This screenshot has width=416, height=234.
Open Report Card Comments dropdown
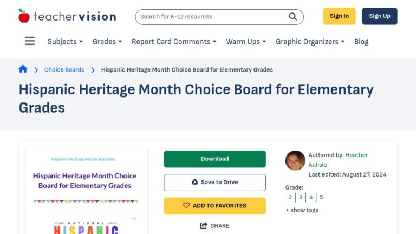click(173, 42)
